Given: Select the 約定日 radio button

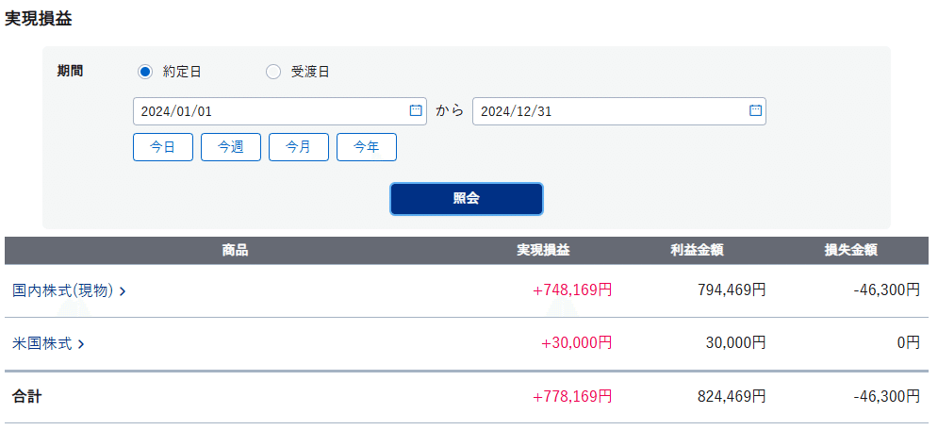Looking at the screenshot, I should [145, 73].
